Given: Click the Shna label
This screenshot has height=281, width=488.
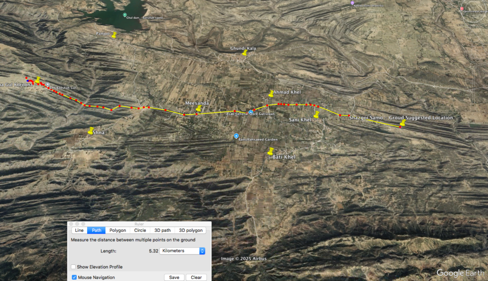Looking at the screenshot, I should coord(99,132).
